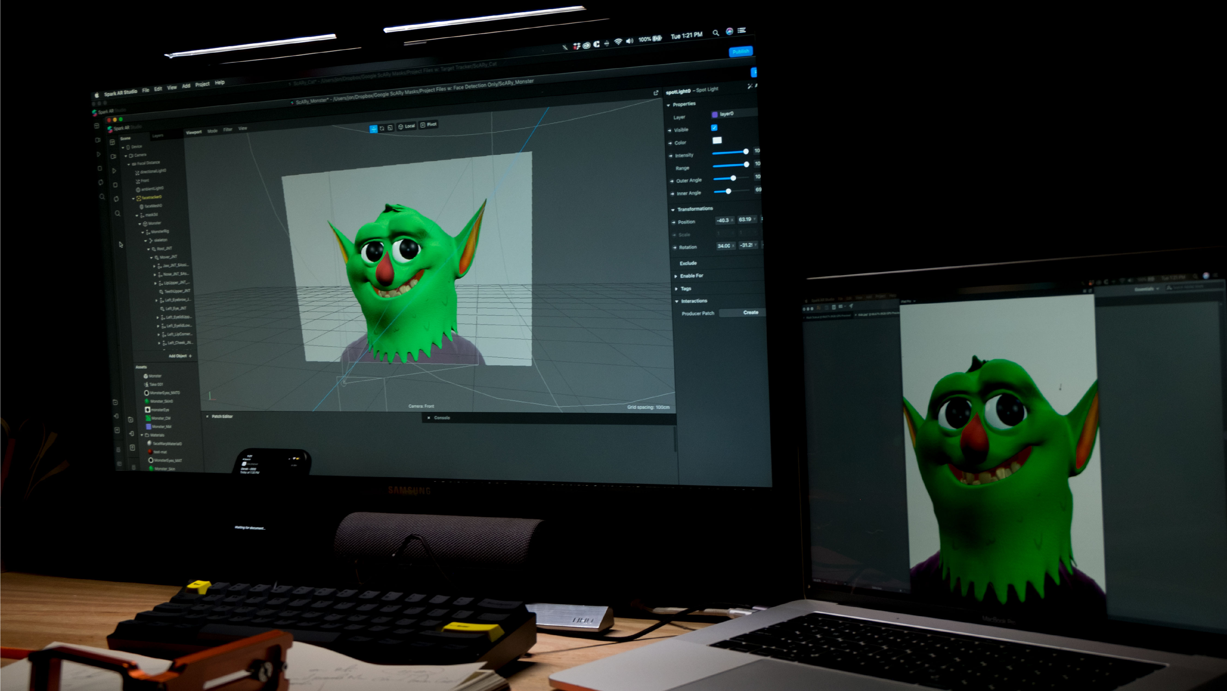Click the Local coordinate space button
This screenshot has height=691, width=1227.
click(407, 126)
